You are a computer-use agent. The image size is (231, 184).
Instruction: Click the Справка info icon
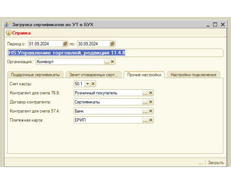point(9,33)
